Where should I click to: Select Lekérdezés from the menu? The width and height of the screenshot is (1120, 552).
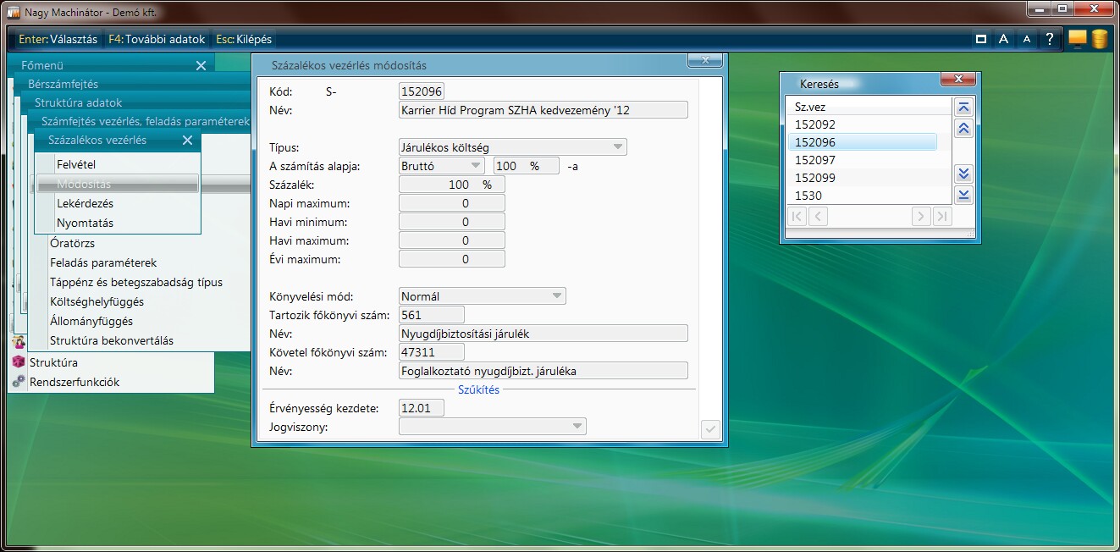coord(85,203)
